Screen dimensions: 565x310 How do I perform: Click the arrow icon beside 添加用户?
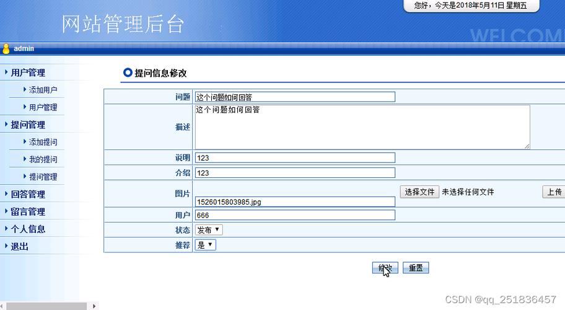25,89
